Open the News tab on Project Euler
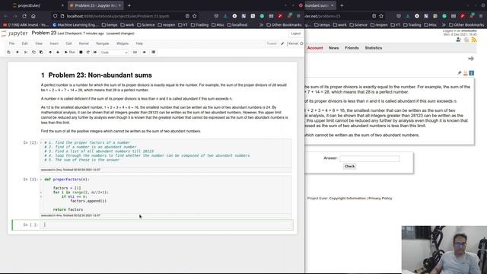The image size is (487, 274). [333, 48]
